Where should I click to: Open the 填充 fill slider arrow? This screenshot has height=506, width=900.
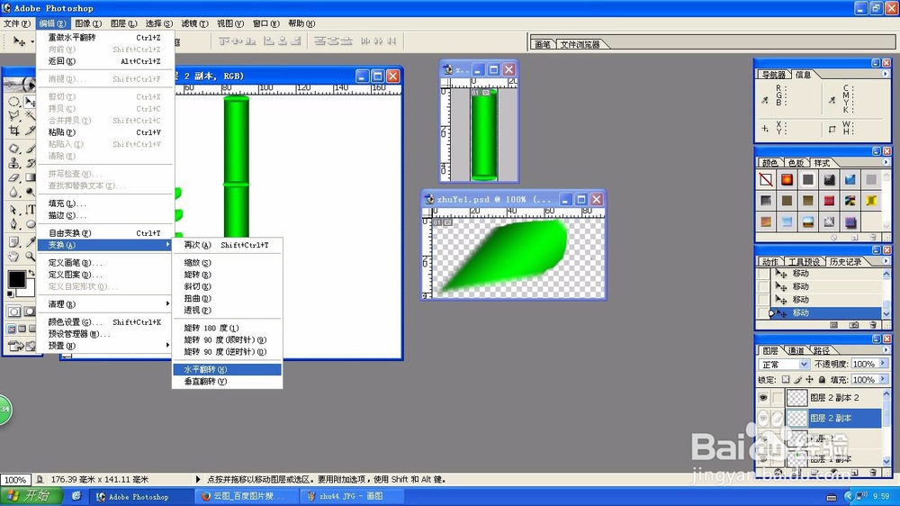[884, 379]
